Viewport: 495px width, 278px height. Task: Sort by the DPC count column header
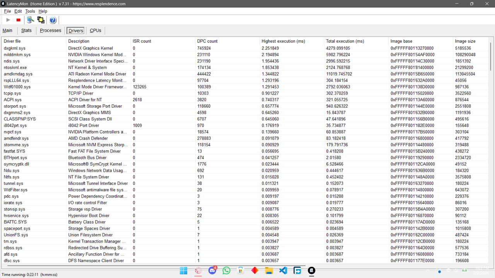tap(227, 41)
